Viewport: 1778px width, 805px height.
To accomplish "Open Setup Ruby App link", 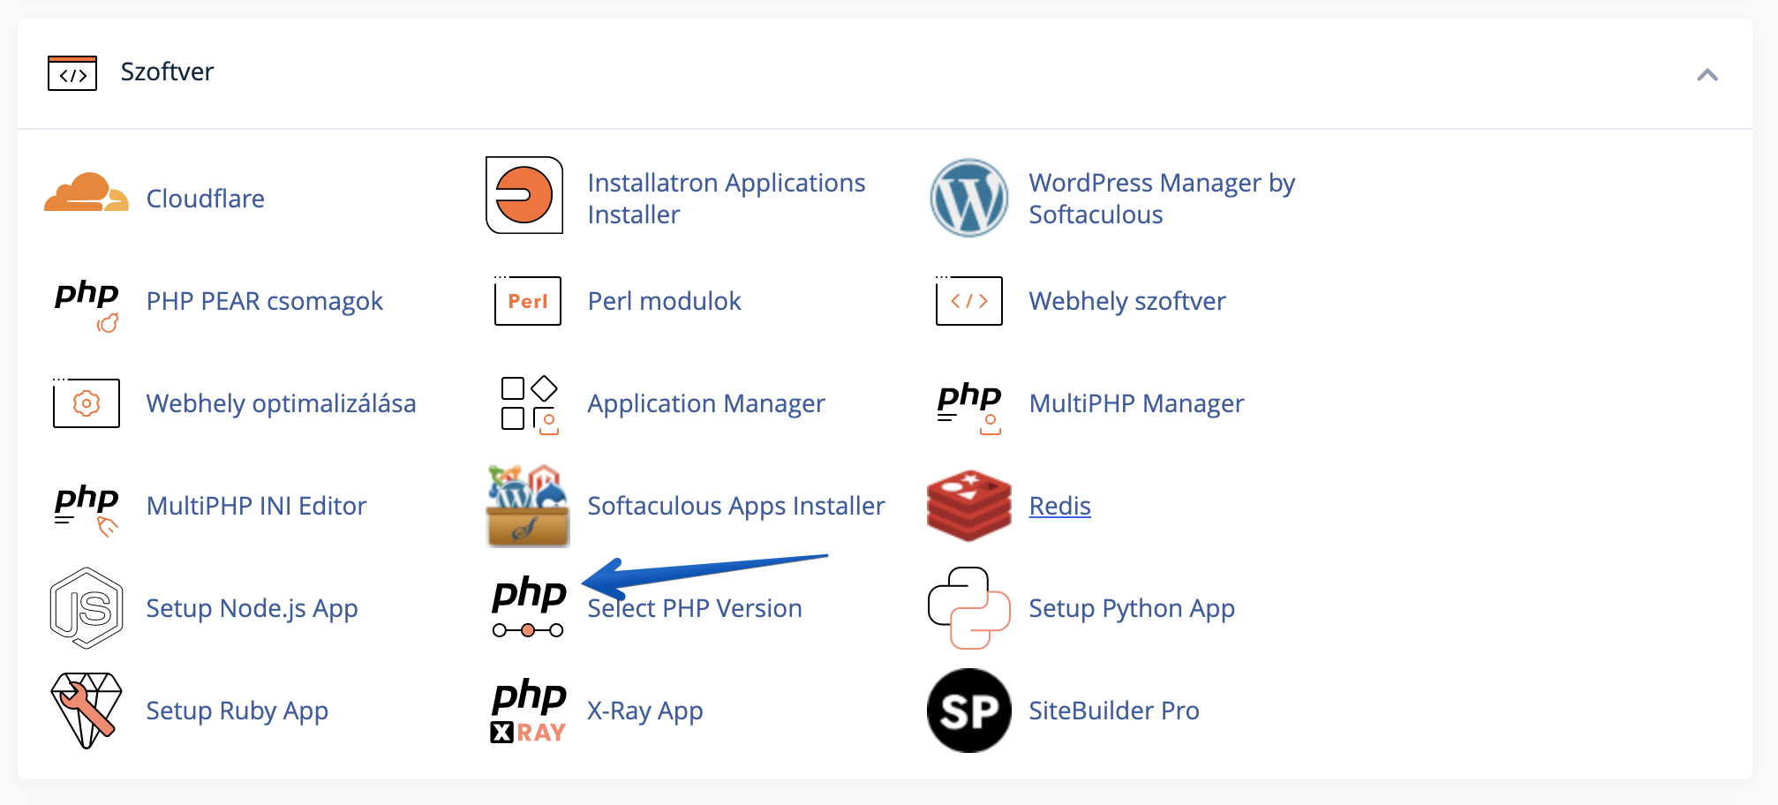I will 237,711.
